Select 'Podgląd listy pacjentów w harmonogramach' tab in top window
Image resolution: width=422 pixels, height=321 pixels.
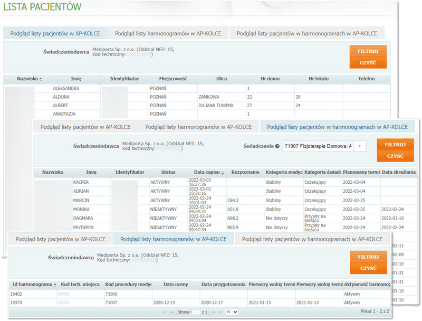click(307, 33)
